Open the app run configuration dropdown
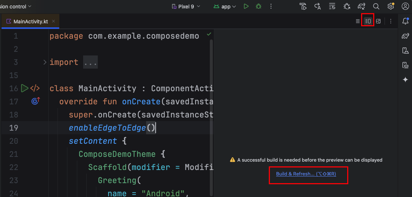The width and height of the screenshot is (412, 197). tap(225, 7)
